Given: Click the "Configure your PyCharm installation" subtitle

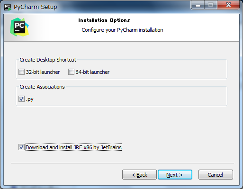Looking at the screenshot, I should pyautogui.click(x=122, y=30).
